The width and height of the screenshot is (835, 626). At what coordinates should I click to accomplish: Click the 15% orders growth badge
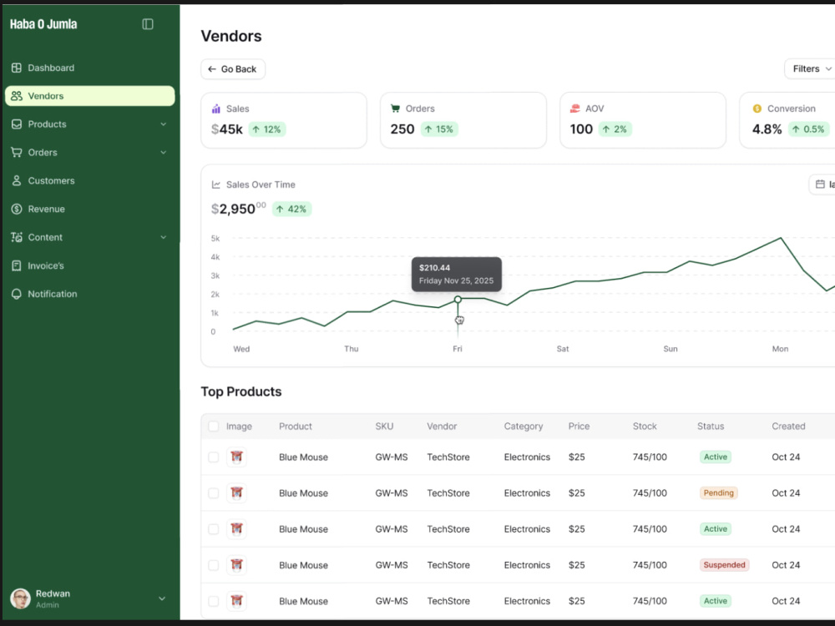click(x=439, y=129)
